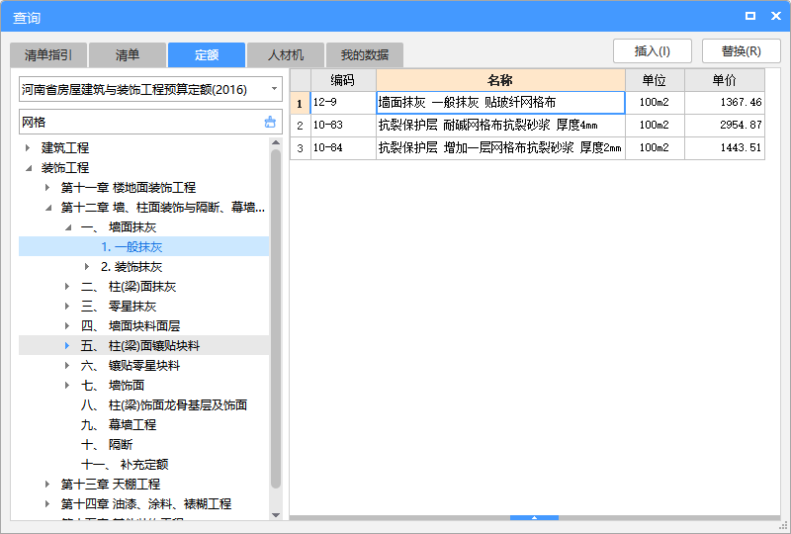Click the 替换(R) button

point(741,51)
